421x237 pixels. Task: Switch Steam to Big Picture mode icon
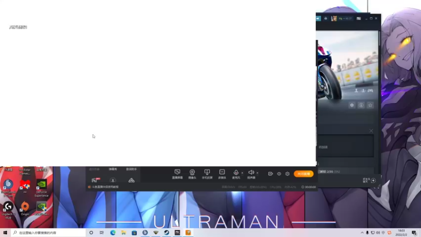pyautogui.click(x=359, y=18)
